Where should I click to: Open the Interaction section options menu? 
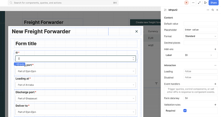coord(215,65)
